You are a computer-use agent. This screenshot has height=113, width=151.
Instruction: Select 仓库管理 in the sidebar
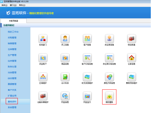[12, 49]
